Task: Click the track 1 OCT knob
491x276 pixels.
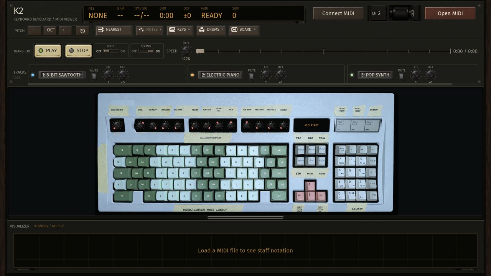Action: (x=123, y=75)
